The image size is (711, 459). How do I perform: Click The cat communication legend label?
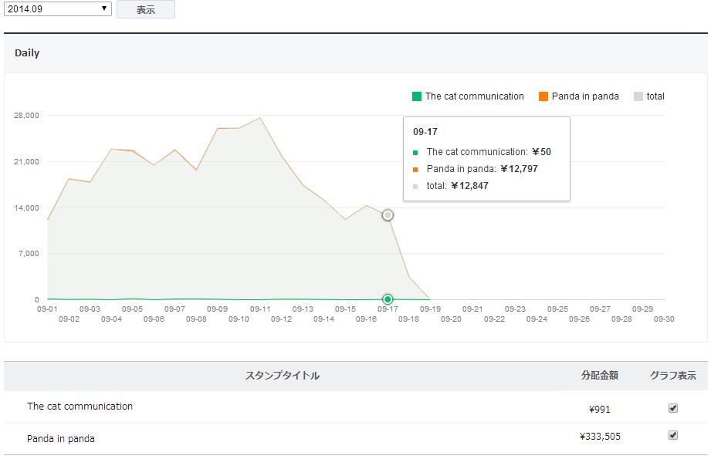(x=474, y=96)
